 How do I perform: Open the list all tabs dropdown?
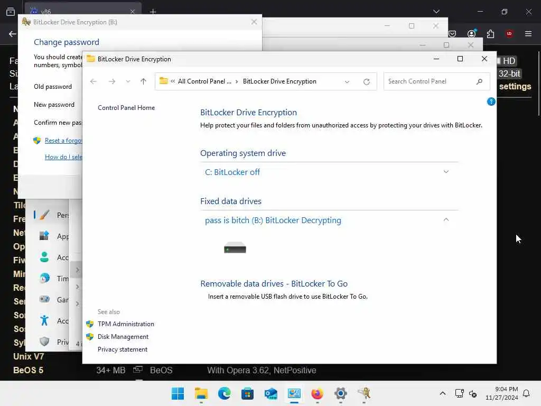[x=436, y=12]
